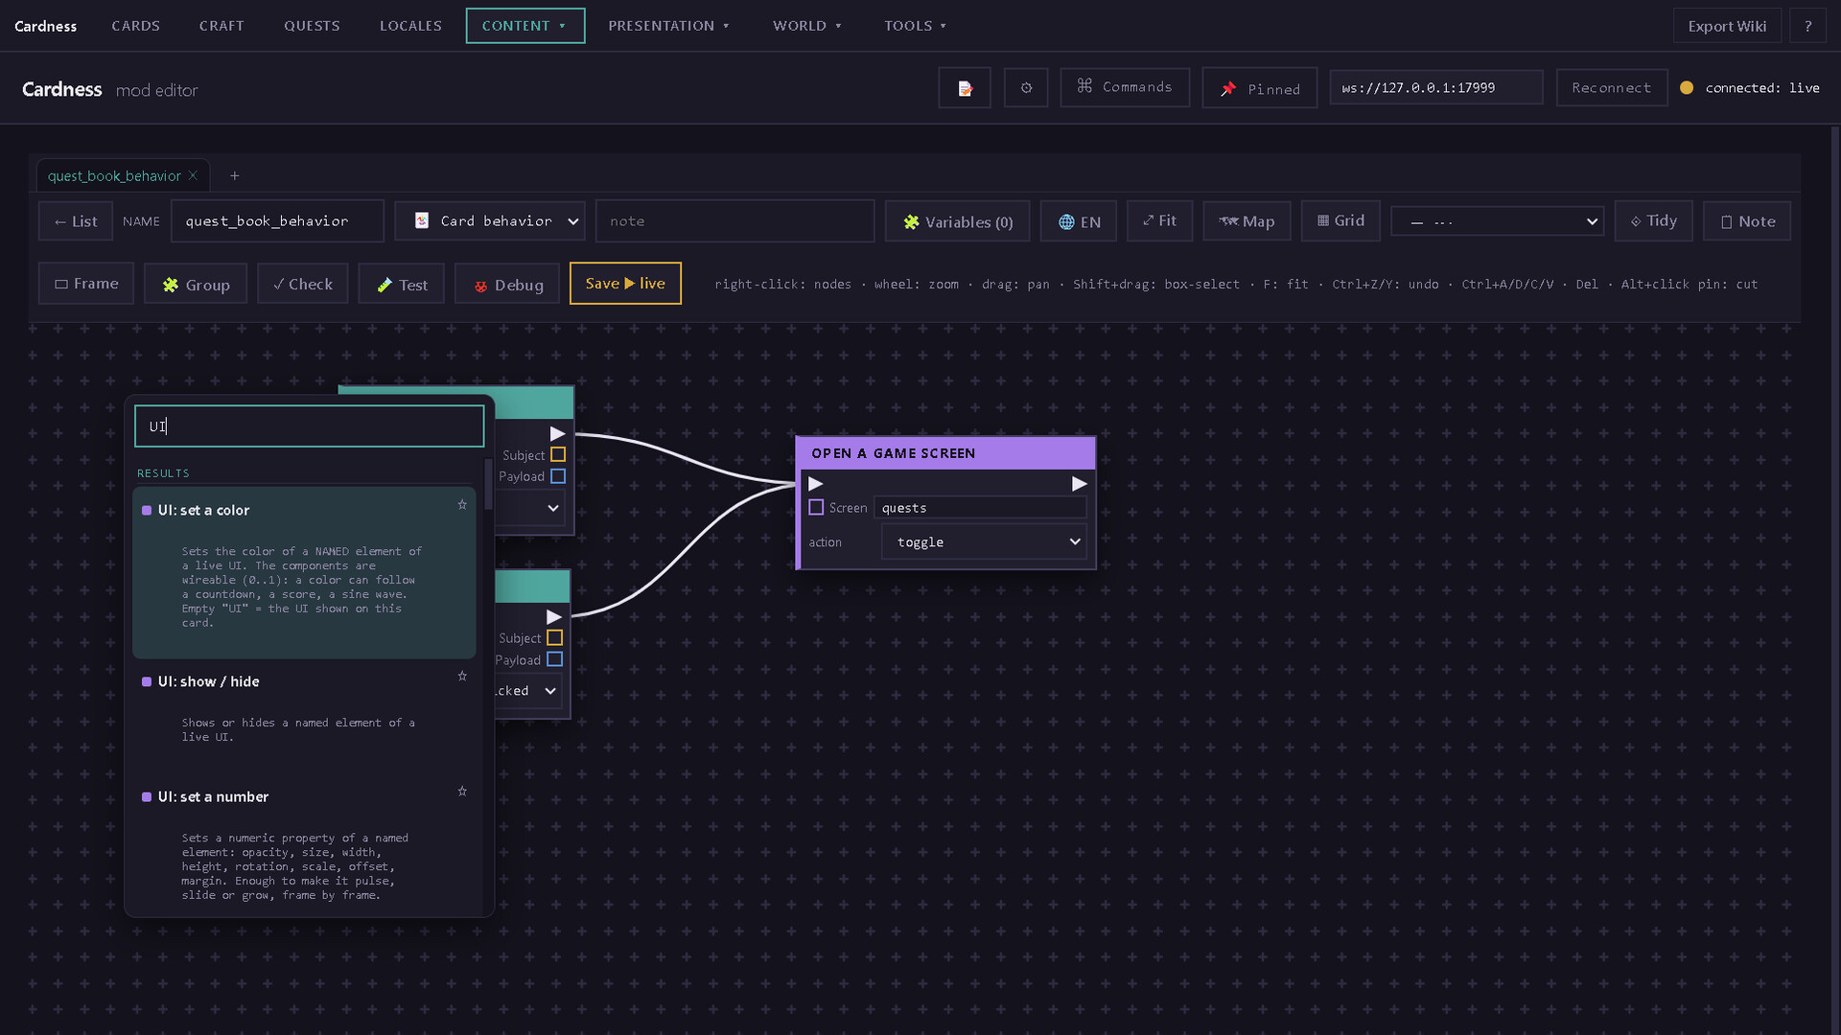This screenshot has height=1035, width=1841.
Task: Open the dashed line style dropdown
Action: pos(1498,221)
